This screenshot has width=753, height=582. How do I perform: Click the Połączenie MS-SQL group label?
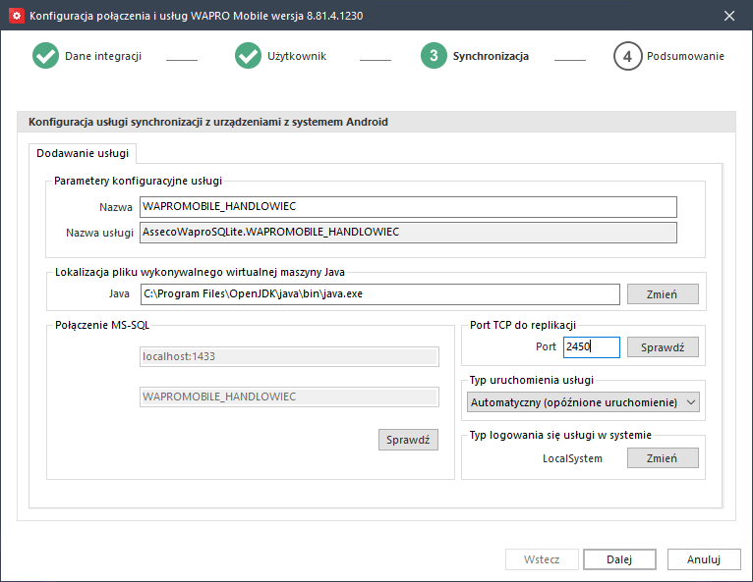tap(102, 325)
